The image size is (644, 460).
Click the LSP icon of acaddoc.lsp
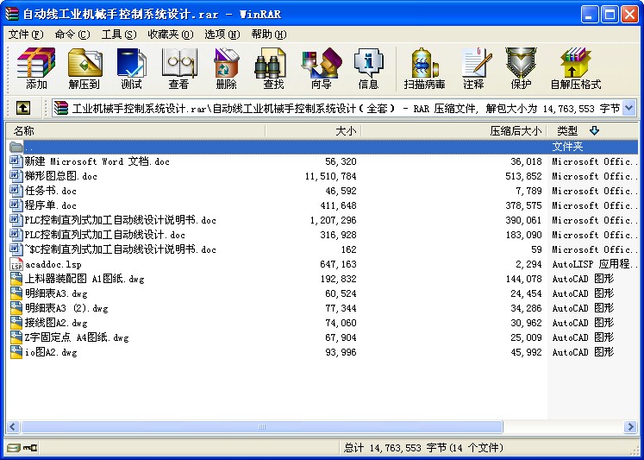point(16,264)
